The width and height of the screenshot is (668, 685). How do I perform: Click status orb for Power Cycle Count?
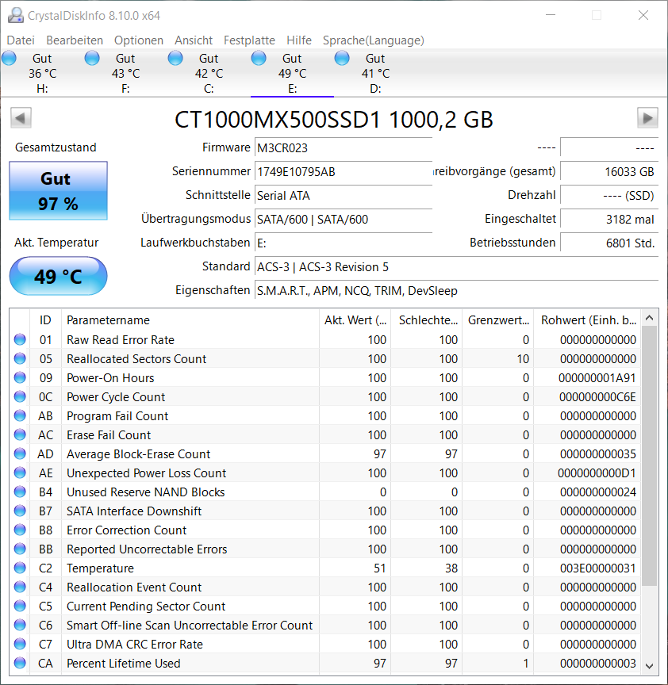click(20, 396)
